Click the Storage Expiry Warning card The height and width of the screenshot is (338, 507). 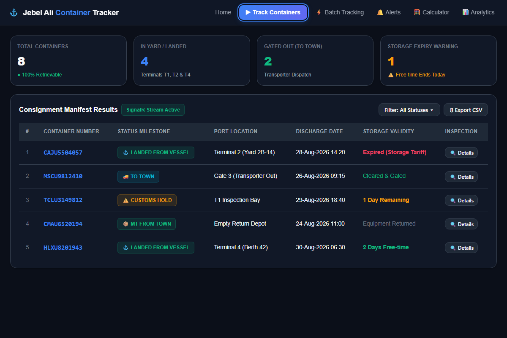point(439,60)
